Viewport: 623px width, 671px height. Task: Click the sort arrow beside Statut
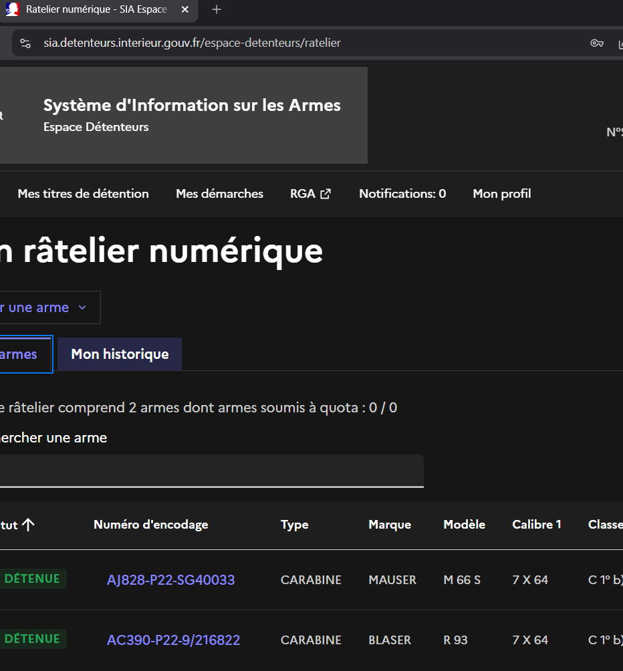(28, 525)
